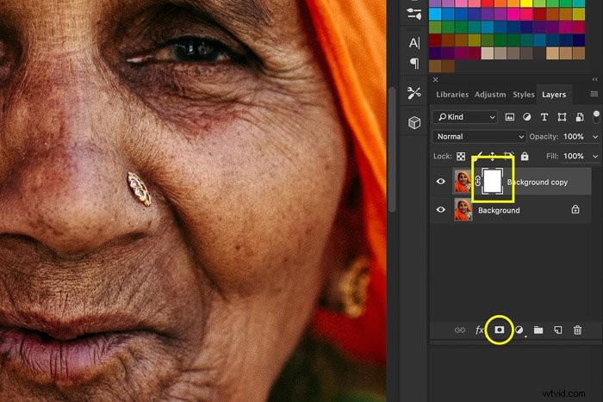Viewport: 603px width, 402px height.
Task: Click the Fill label
Action: (x=552, y=157)
